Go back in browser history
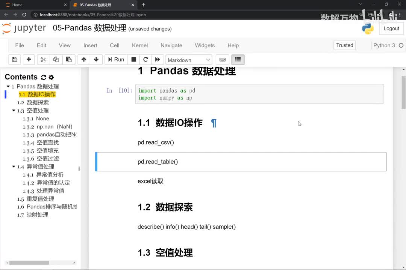The height and width of the screenshot is (270, 406). (x=6, y=15)
